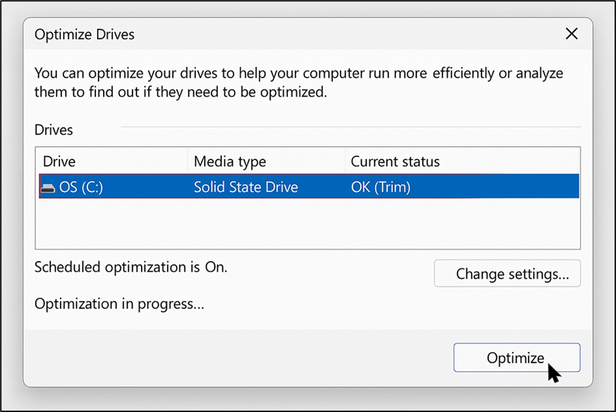
Task: Select the drive icon next to OS (C:)
Action: [x=48, y=188]
